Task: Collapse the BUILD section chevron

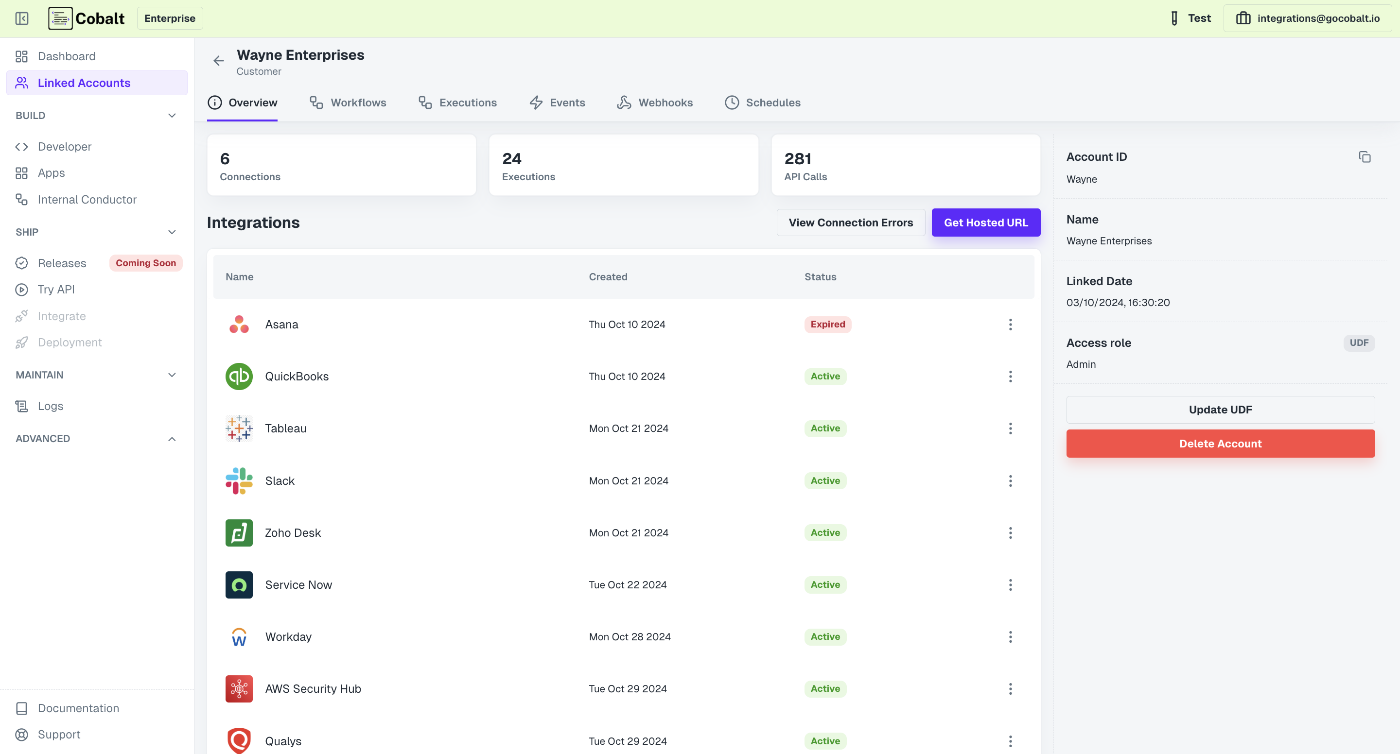Action: point(172,116)
